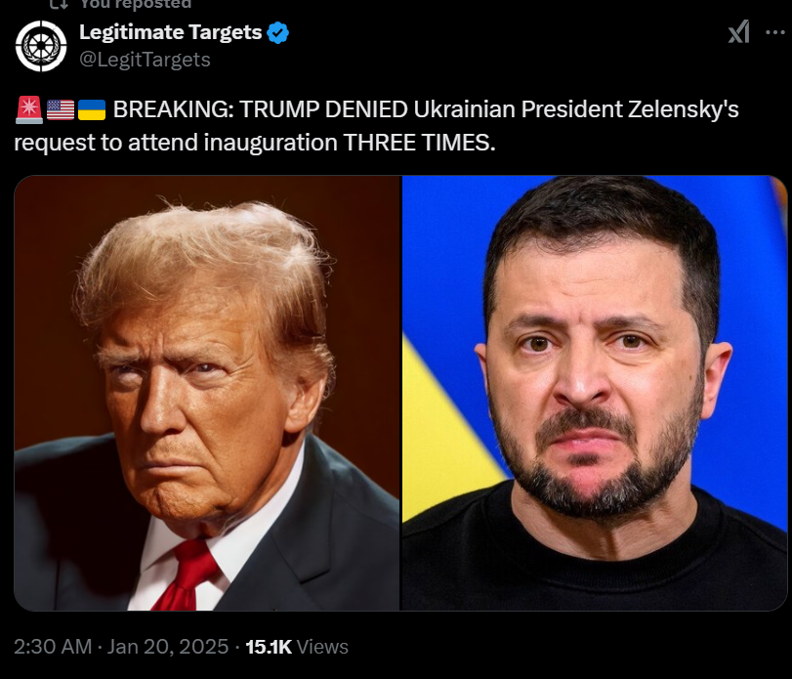Image resolution: width=792 pixels, height=679 pixels.
Task: Click the You reposted label
Action: coord(136,4)
